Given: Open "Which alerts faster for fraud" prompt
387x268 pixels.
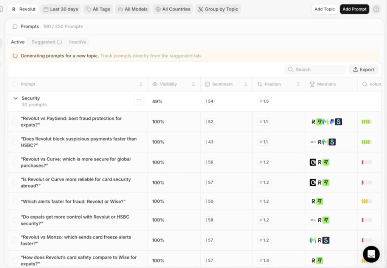Looking at the screenshot, I should click(x=73, y=202).
